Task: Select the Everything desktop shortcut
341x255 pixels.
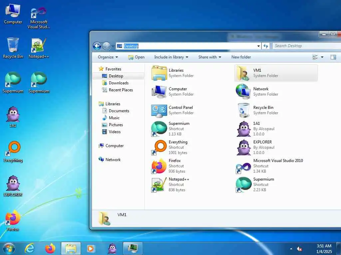Action: coord(13,152)
